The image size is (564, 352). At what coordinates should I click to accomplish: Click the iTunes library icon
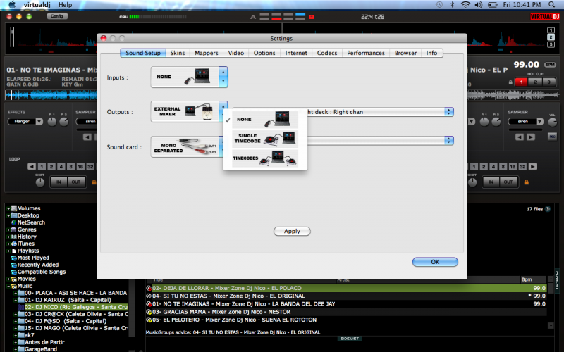pyautogui.click(x=14, y=244)
